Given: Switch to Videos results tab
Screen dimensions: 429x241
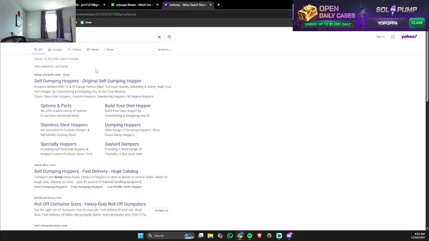Looking at the screenshot, I should coord(75,50).
